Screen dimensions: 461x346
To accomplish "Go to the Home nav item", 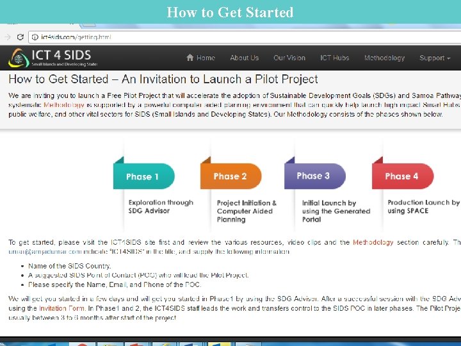I will 200,58.
